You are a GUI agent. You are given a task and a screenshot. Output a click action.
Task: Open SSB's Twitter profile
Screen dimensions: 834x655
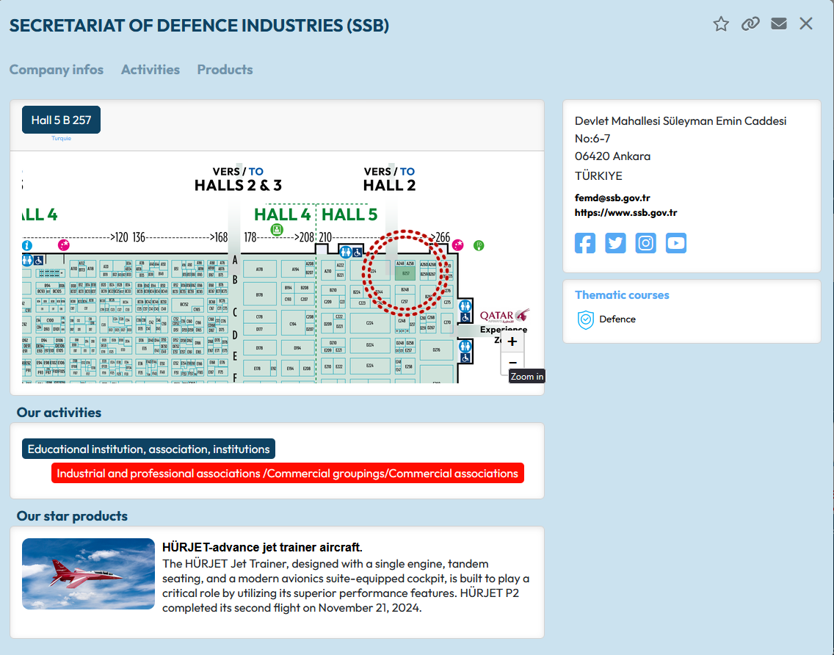click(x=615, y=243)
